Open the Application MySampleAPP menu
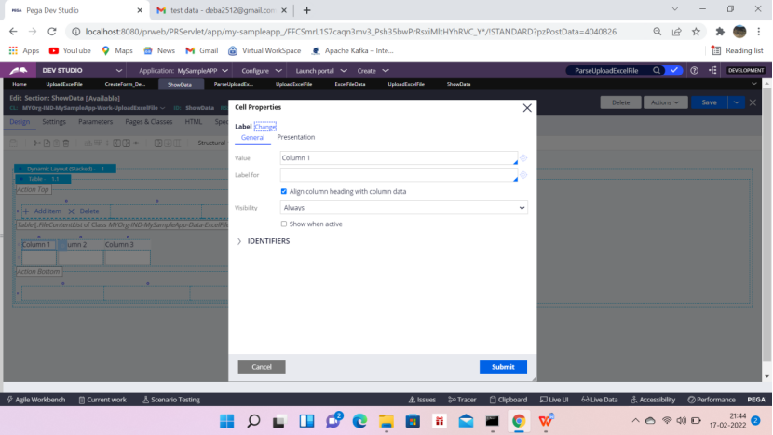The image size is (773, 435). [x=183, y=71]
